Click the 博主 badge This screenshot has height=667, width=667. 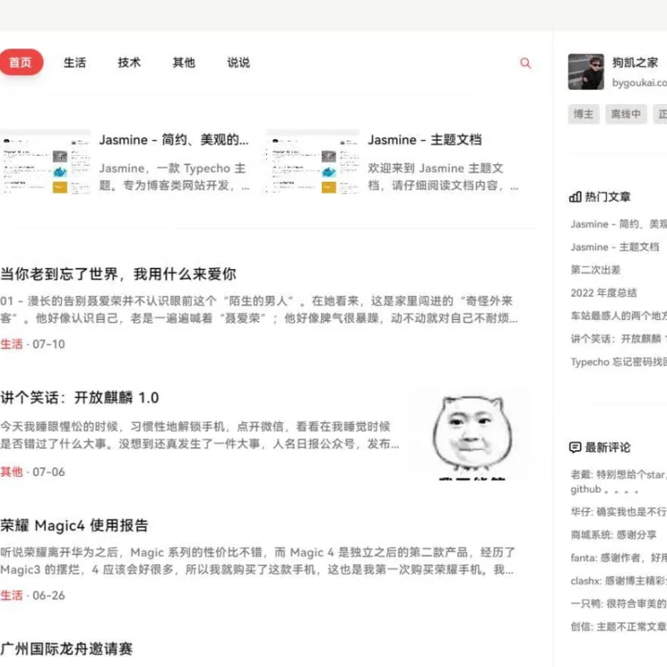click(583, 114)
